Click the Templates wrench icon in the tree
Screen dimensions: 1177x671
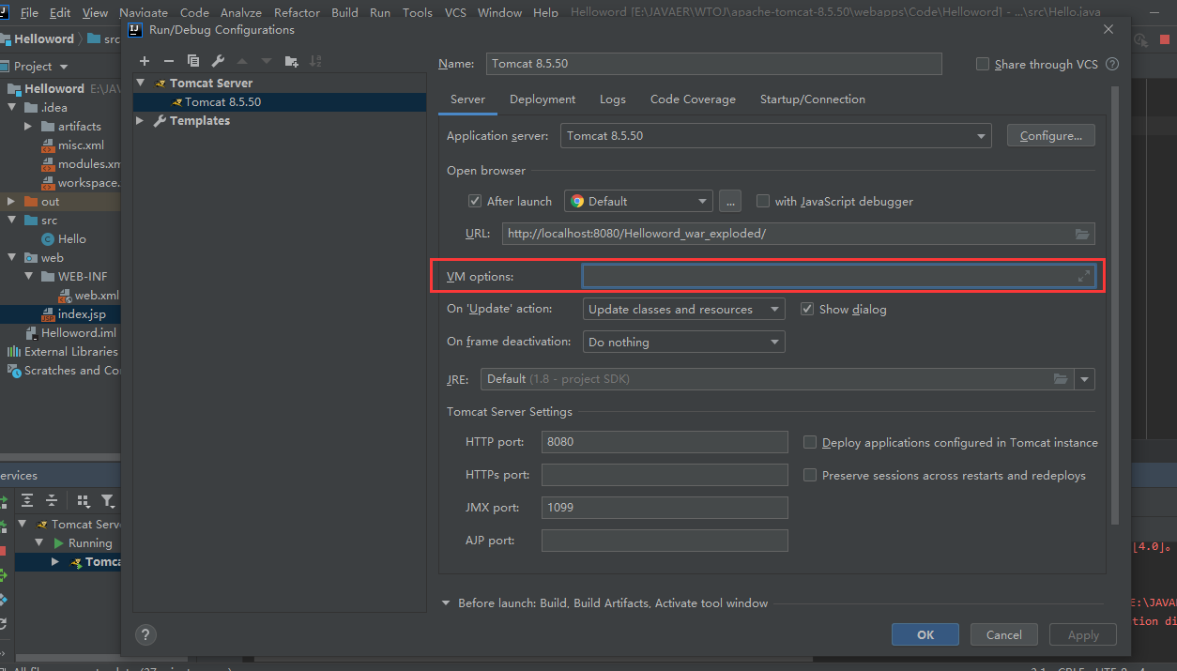point(160,121)
